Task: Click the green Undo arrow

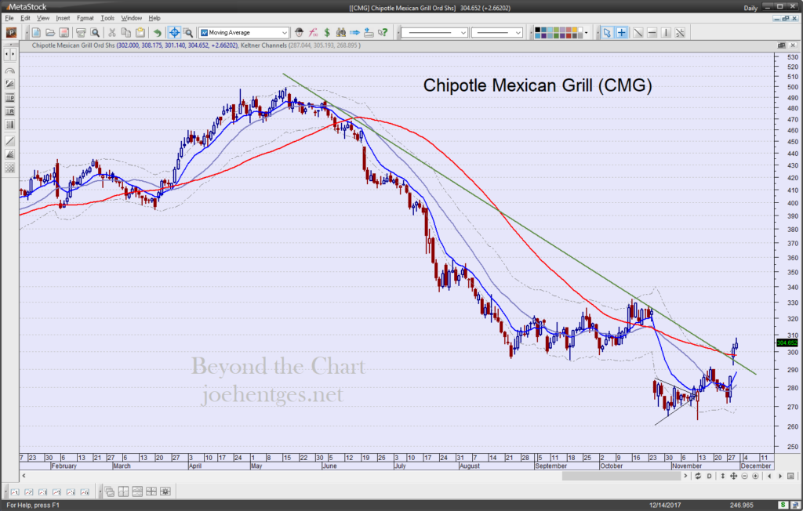Action: 157,33
